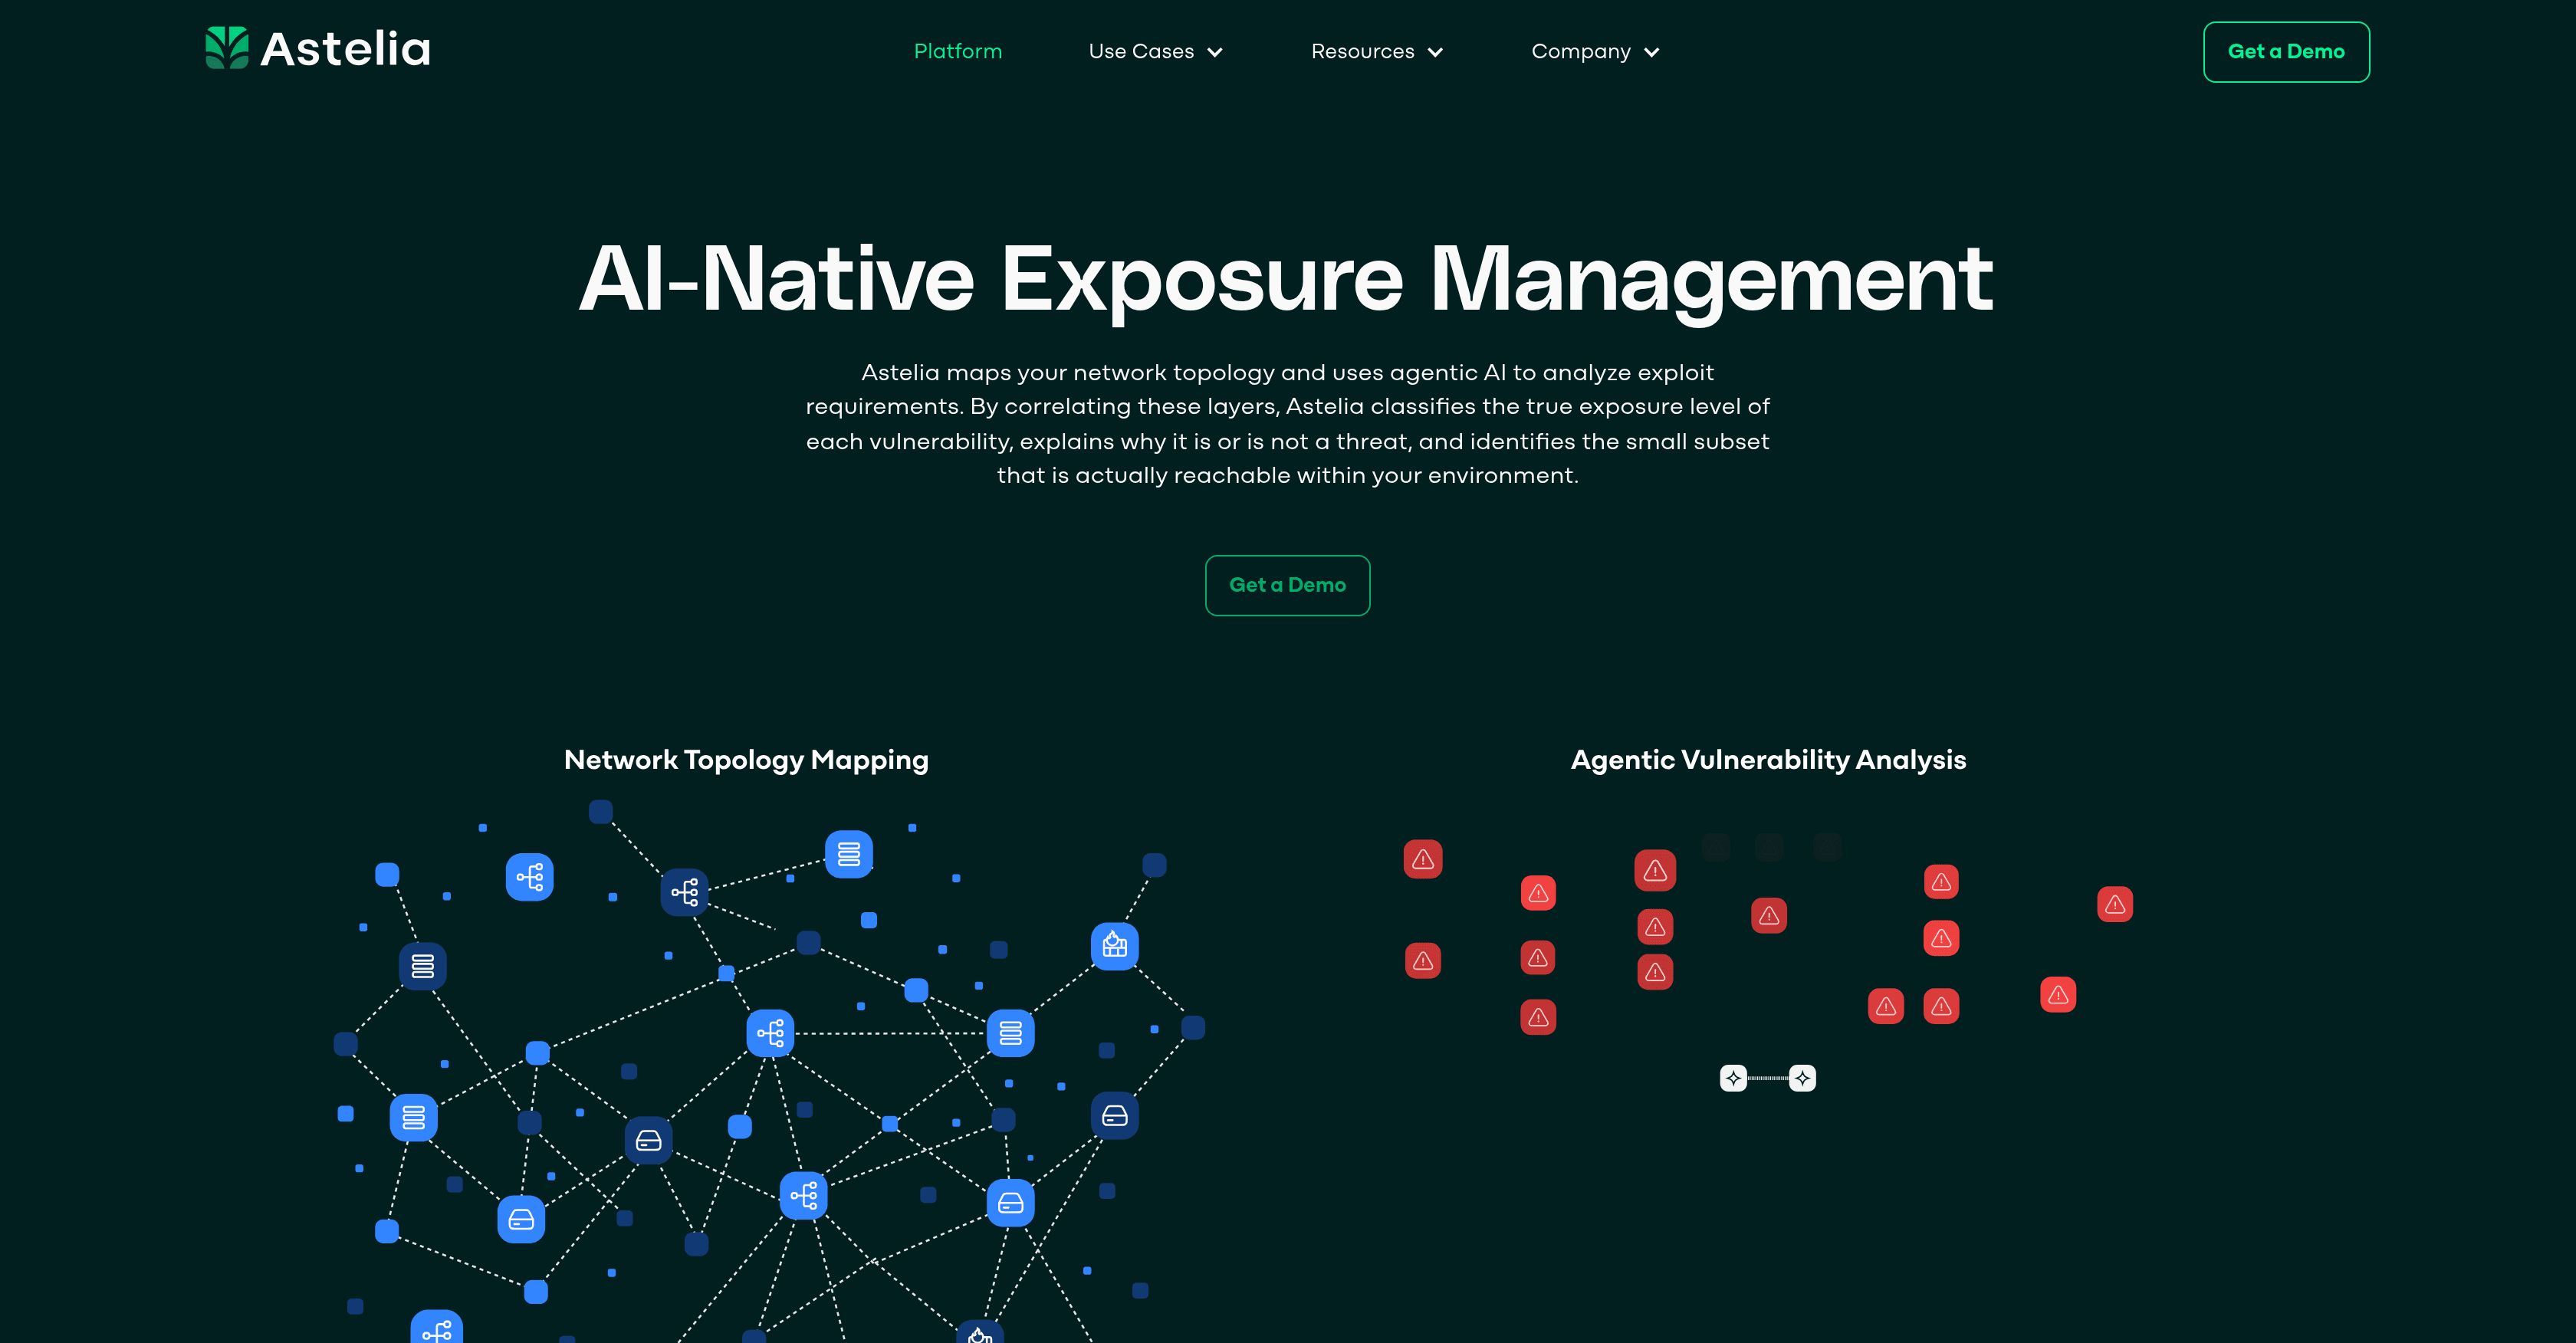Expand the Company dropdown chevron
2576x1343 pixels.
click(x=1651, y=52)
